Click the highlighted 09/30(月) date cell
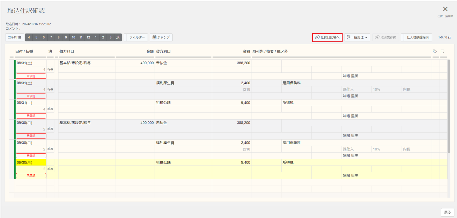The width and height of the screenshot is (457, 218). [x=31, y=162]
